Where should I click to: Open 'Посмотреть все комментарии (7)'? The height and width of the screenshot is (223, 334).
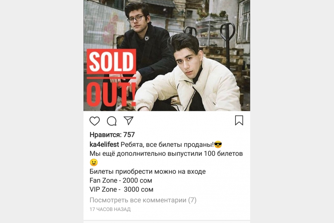point(143,200)
